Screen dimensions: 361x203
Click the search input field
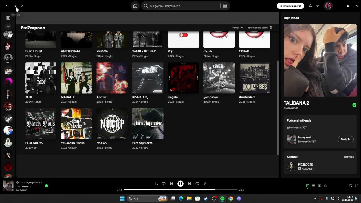(x=180, y=6)
